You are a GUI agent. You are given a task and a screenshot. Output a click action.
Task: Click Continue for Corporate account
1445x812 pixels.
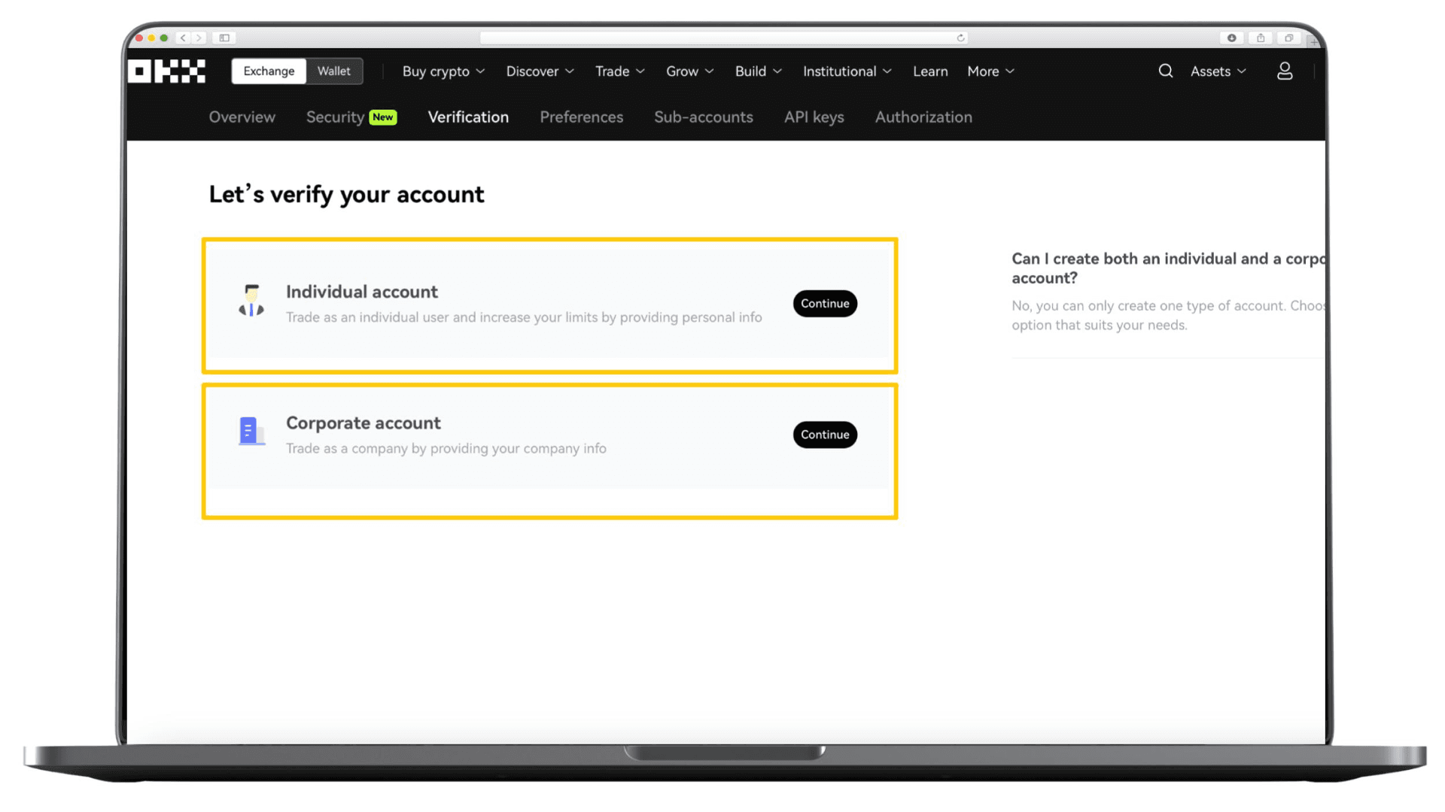pos(825,435)
